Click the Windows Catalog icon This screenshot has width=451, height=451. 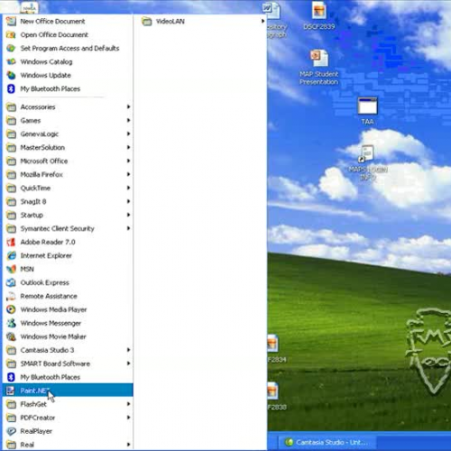pyautogui.click(x=11, y=62)
